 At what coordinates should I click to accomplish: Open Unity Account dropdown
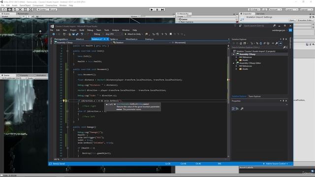coord(276,10)
